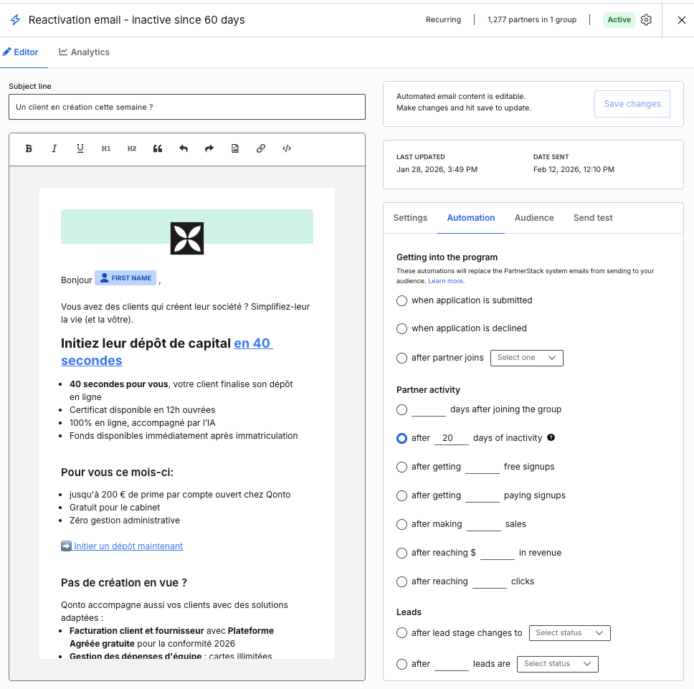Select 'after getting free signups' radio
The height and width of the screenshot is (689, 694).
402,467
